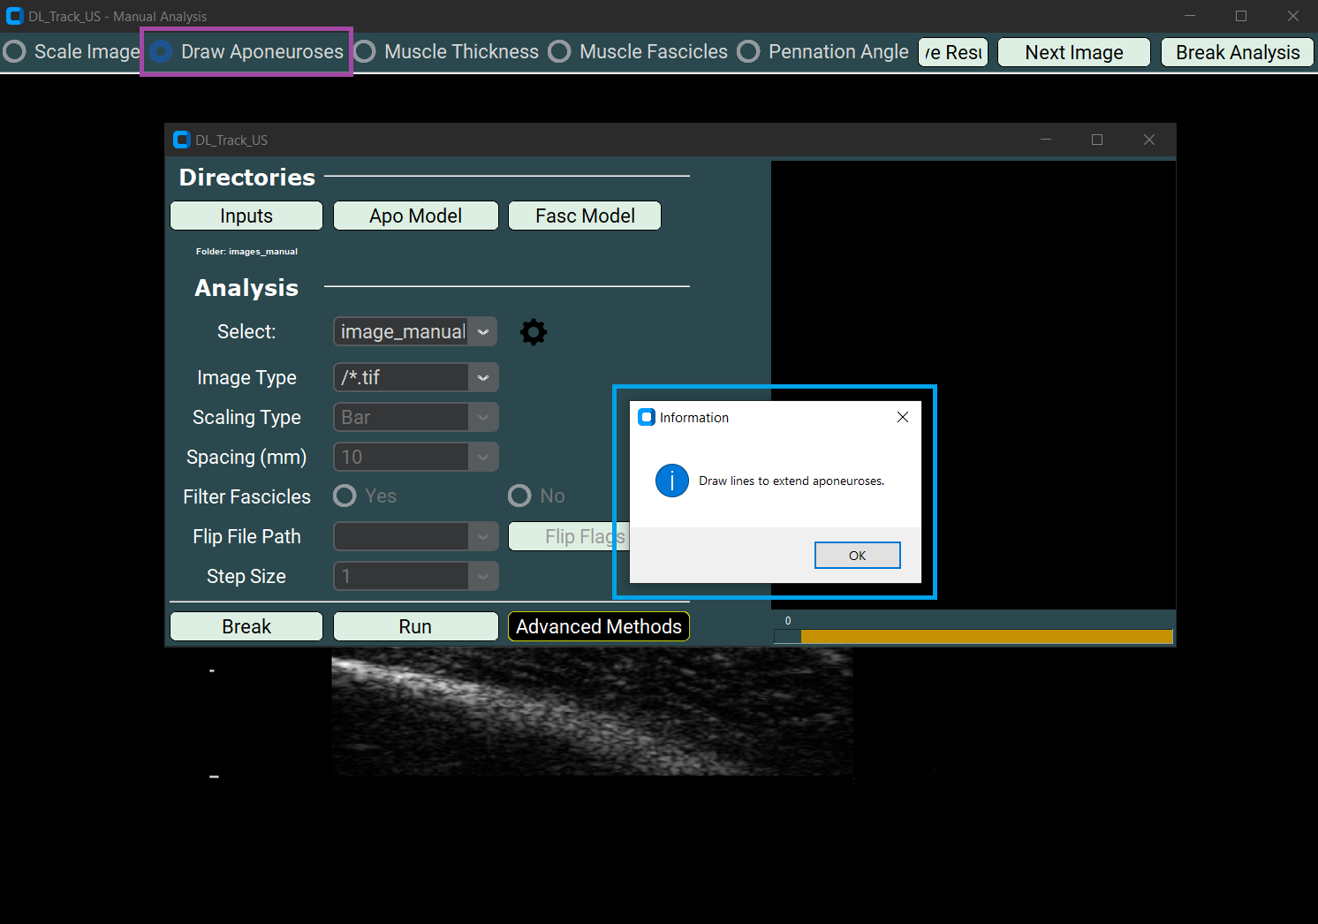Screen dimensions: 1318x924
Task: Open Advanced Methods
Action: pyautogui.click(x=598, y=626)
